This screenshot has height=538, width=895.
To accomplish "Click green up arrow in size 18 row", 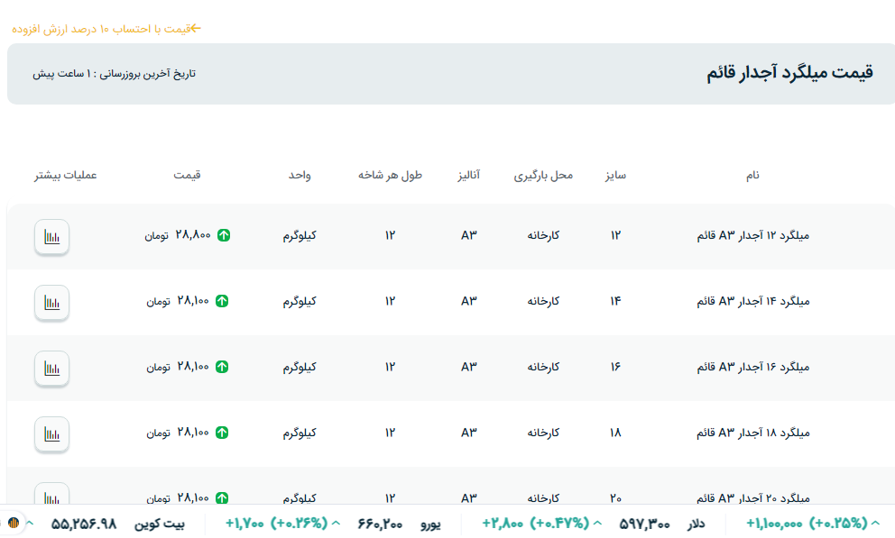I will click(222, 433).
